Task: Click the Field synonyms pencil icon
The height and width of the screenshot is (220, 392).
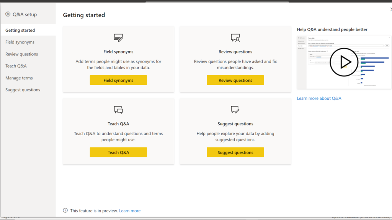Action: 118,38
